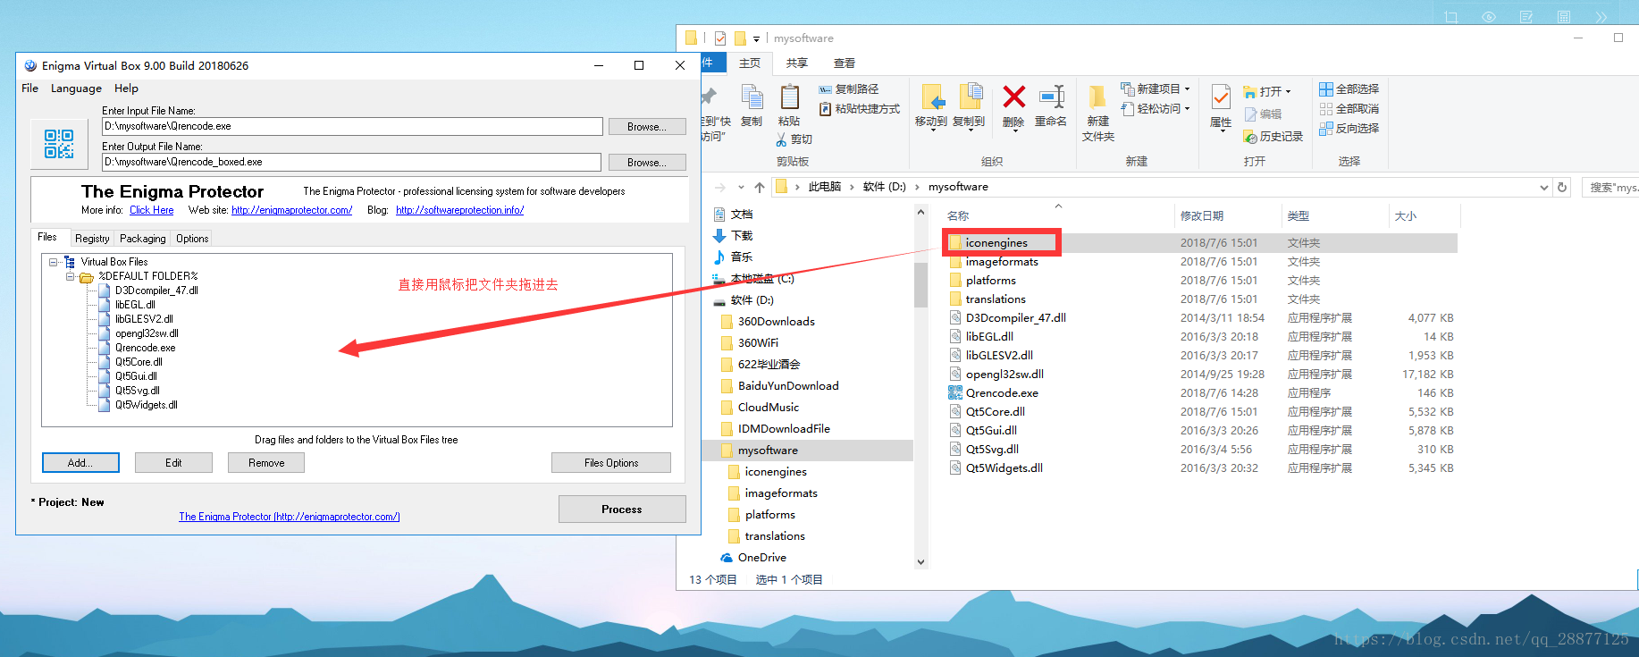Select the Qrencode.exe file icon in Explorer list
1639x657 pixels.
point(955,393)
